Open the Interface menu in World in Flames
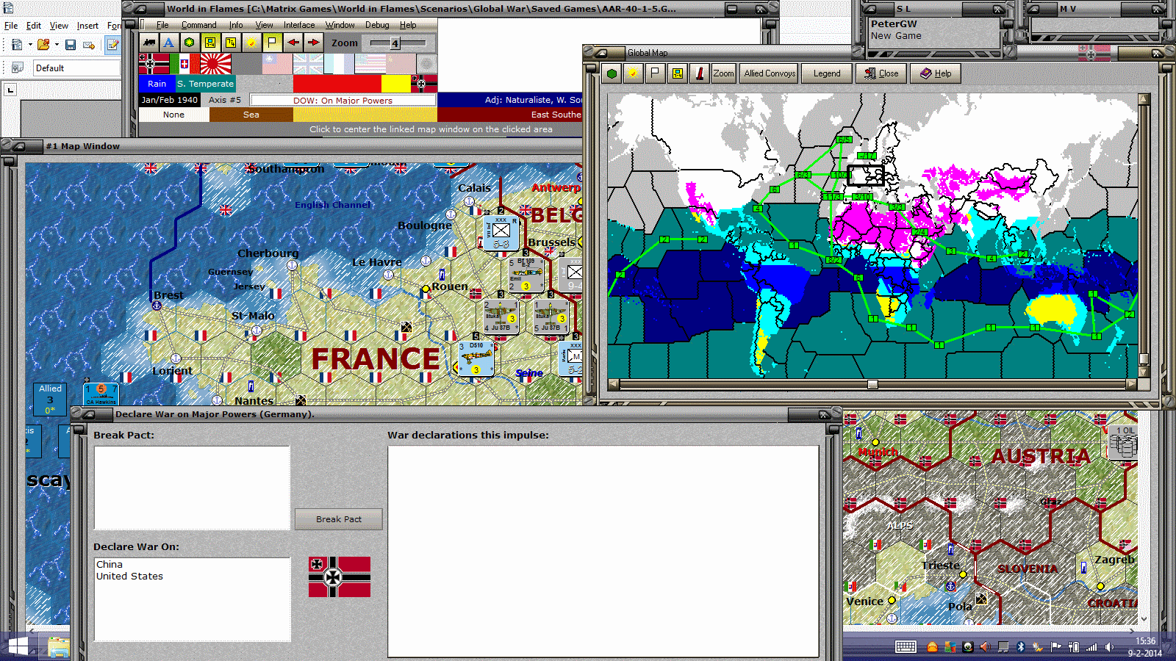The image size is (1176, 661). click(x=299, y=25)
